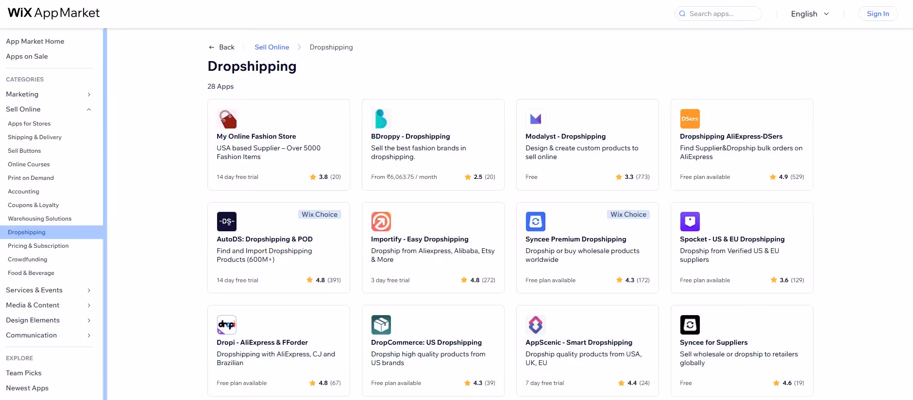
Task: Click the Back arrow icon
Action: 212,47
